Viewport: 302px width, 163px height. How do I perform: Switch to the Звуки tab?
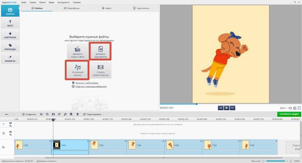click(x=106, y=8)
